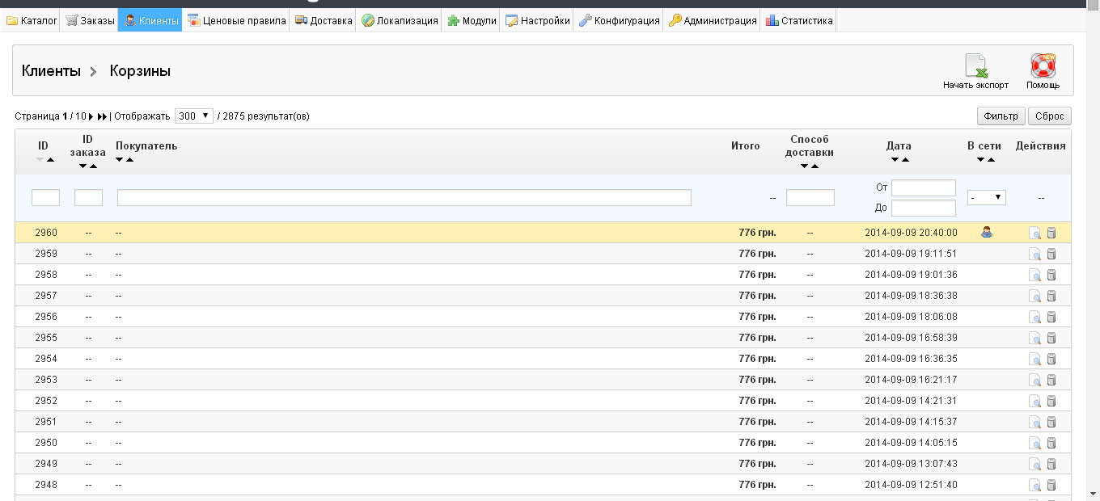Focus the Способ доставки filter field
1100x501 pixels.
click(810, 197)
